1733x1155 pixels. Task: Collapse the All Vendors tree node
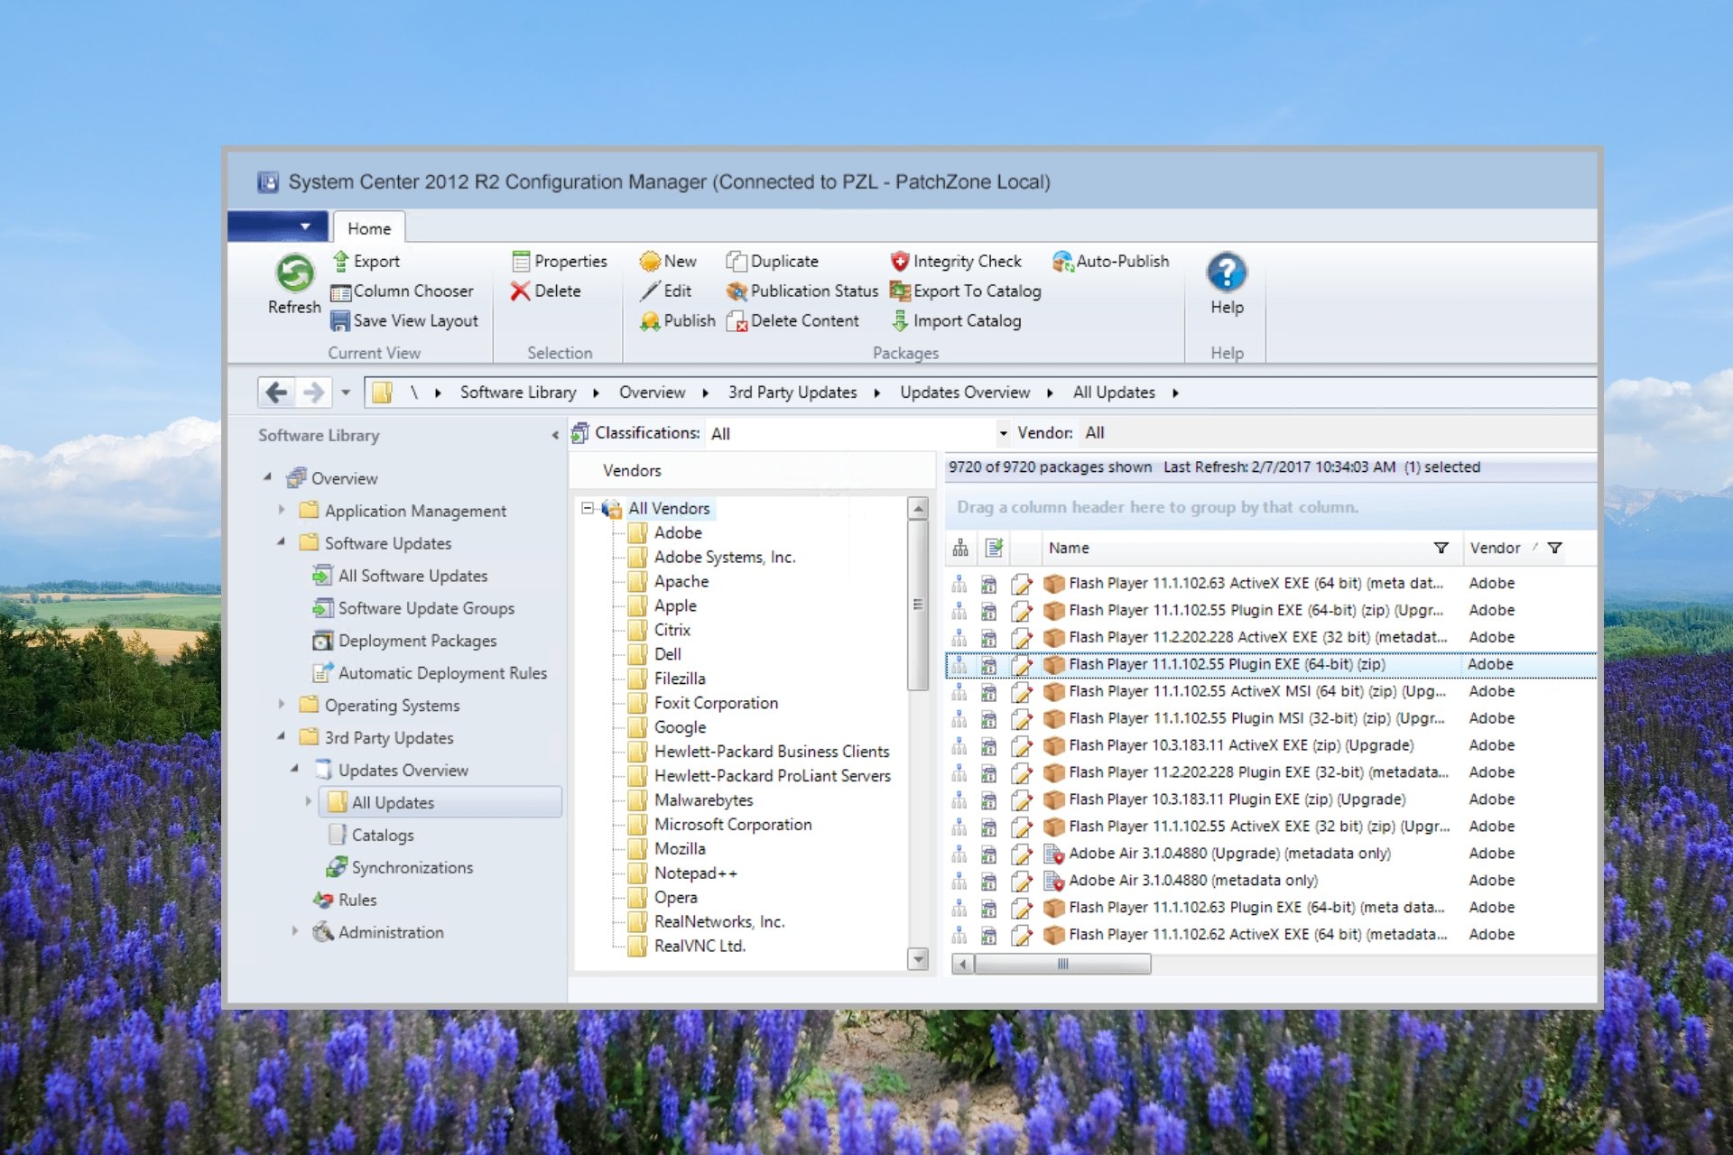[x=588, y=508]
